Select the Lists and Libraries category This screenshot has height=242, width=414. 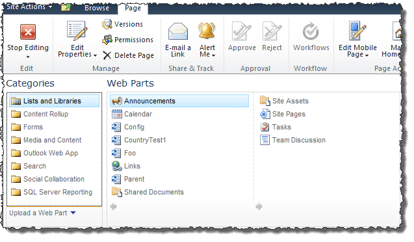point(55,101)
